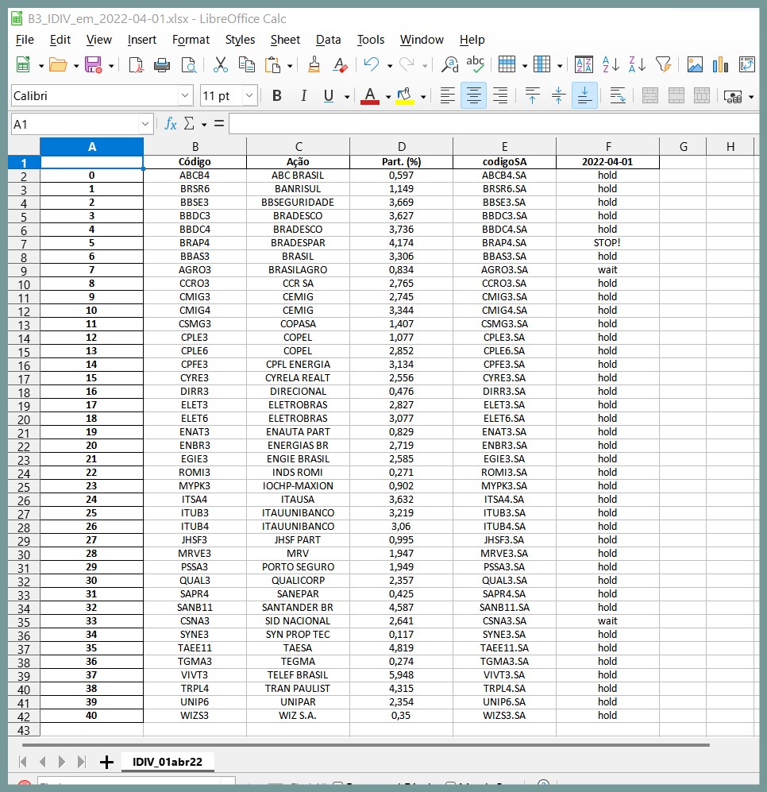Insert image icon
Viewport: 767px width, 792px height.
pos(695,64)
